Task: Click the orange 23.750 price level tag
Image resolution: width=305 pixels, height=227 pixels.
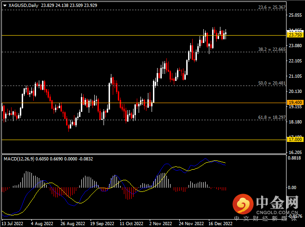Action: click(295, 35)
